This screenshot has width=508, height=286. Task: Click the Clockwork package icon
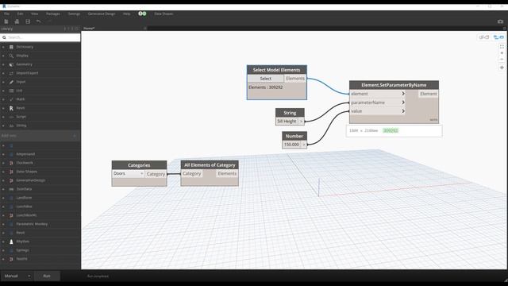click(11, 163)
